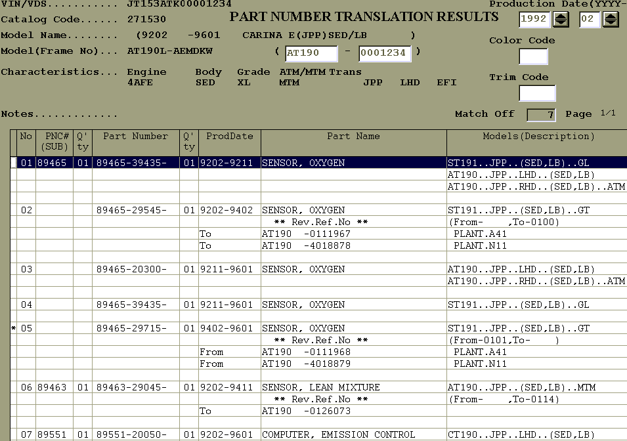Focus the frame serial field containing 0001234

[385, 53]
